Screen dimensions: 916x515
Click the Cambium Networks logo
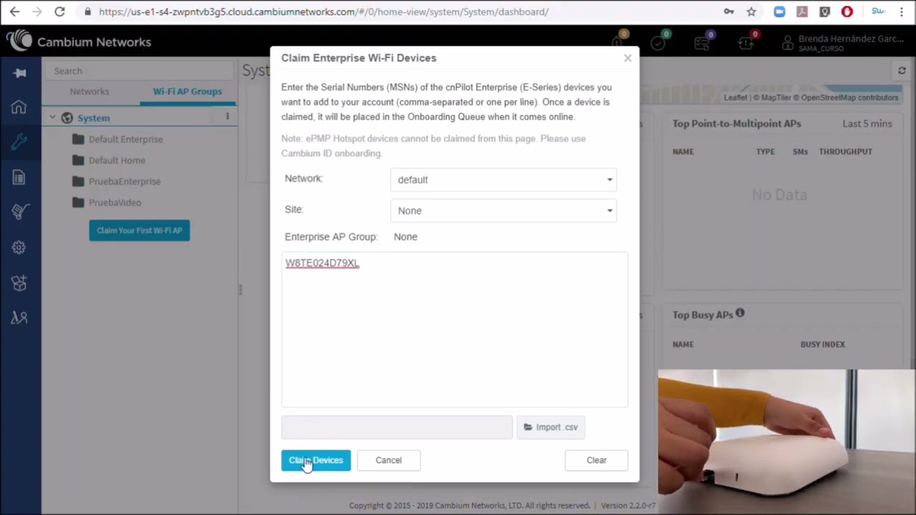point(79,41)
